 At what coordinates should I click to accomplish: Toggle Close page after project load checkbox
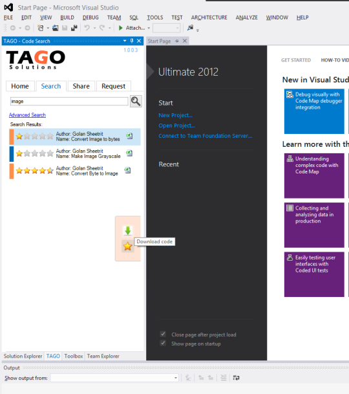click(x=163, y=334)
